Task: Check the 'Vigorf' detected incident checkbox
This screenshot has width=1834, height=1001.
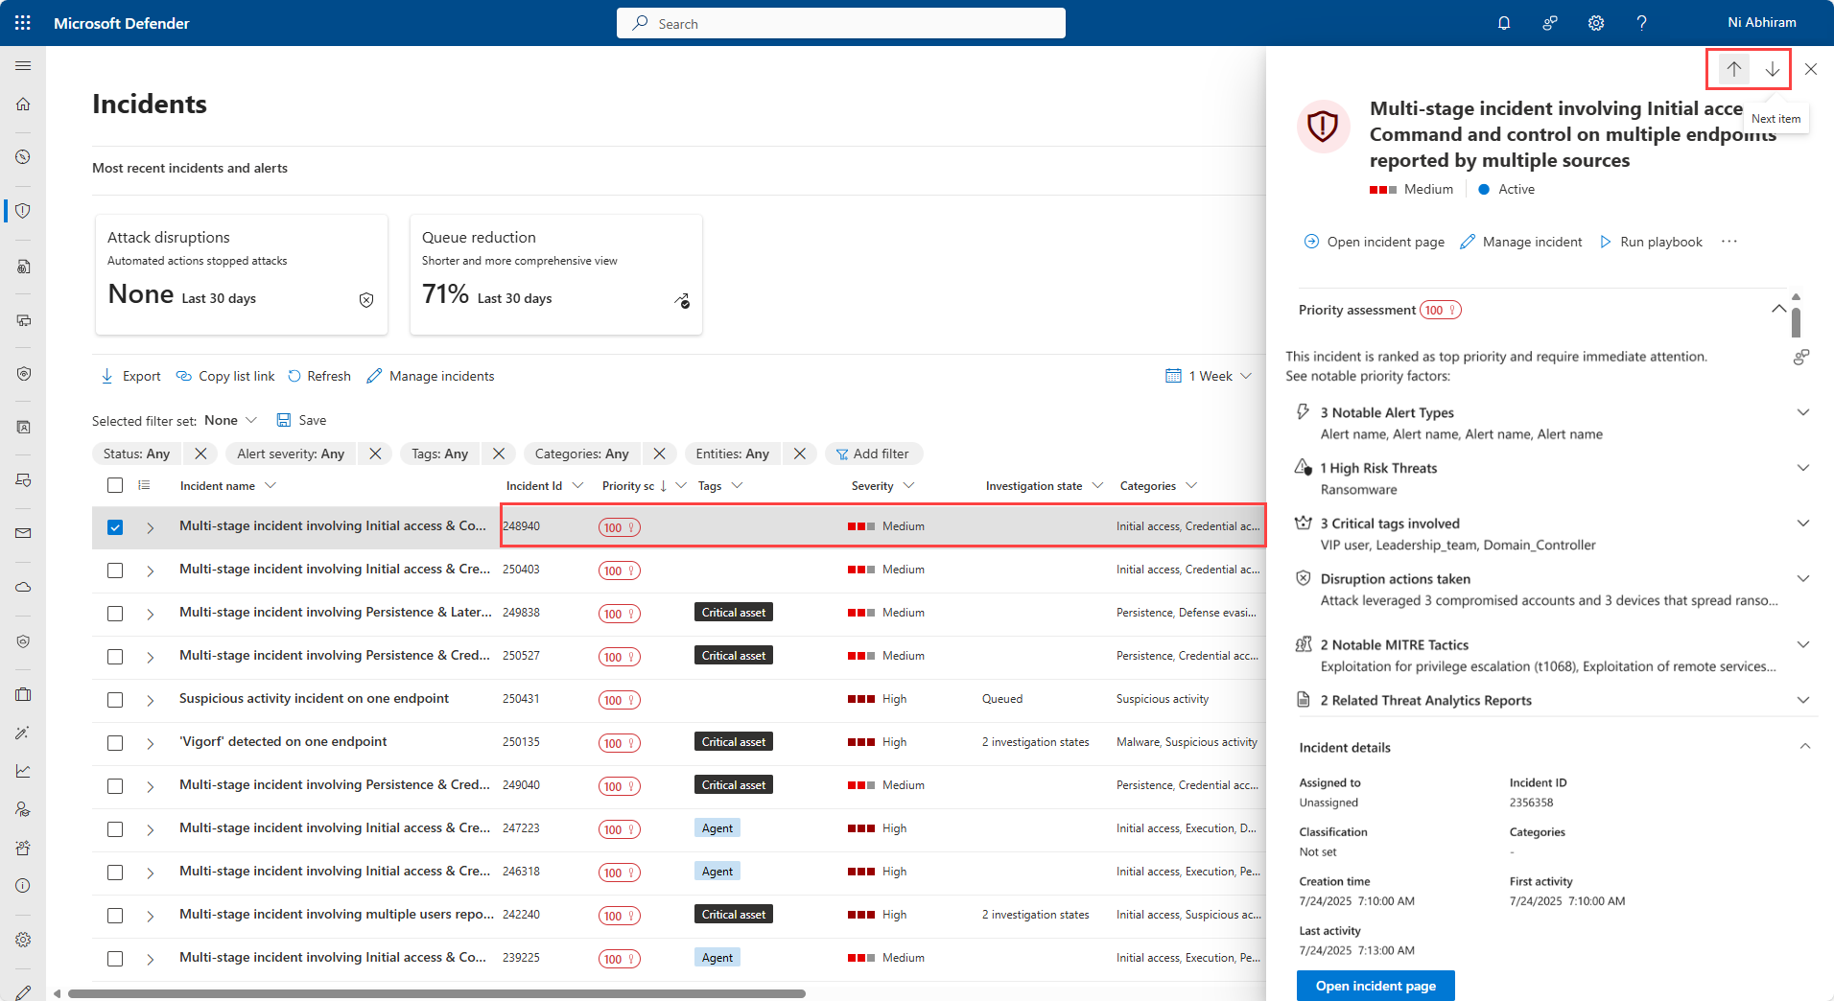Action: tap(115, 743)
